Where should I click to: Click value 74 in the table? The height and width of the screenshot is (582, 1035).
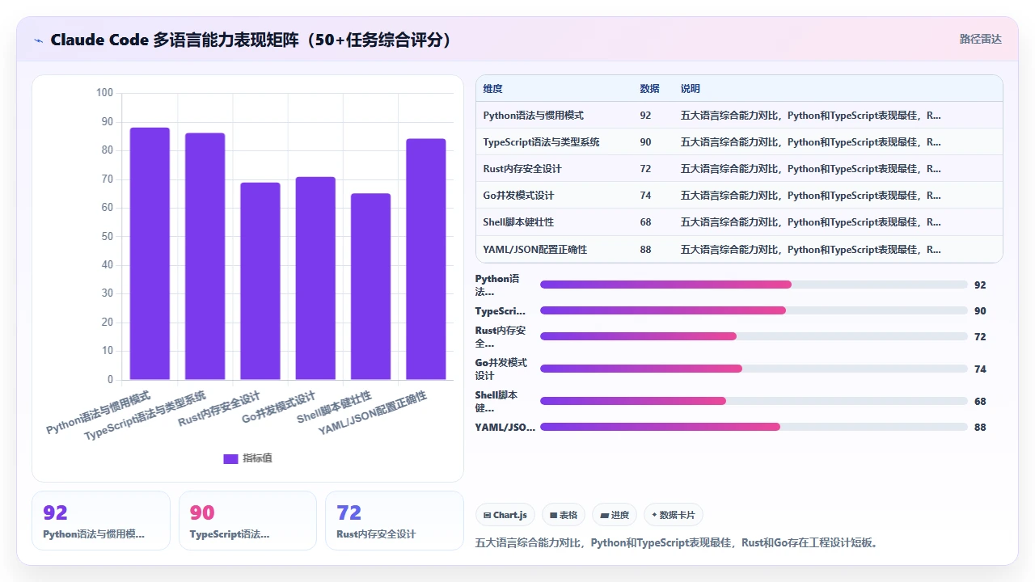click(x=645, y=196)
